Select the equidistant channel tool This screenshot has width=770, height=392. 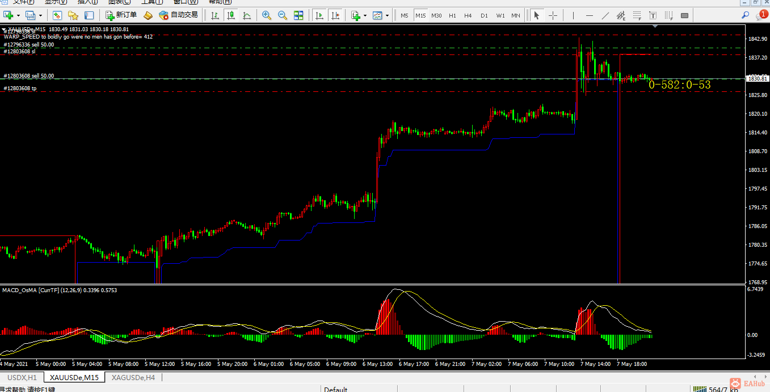click(621, 15)
